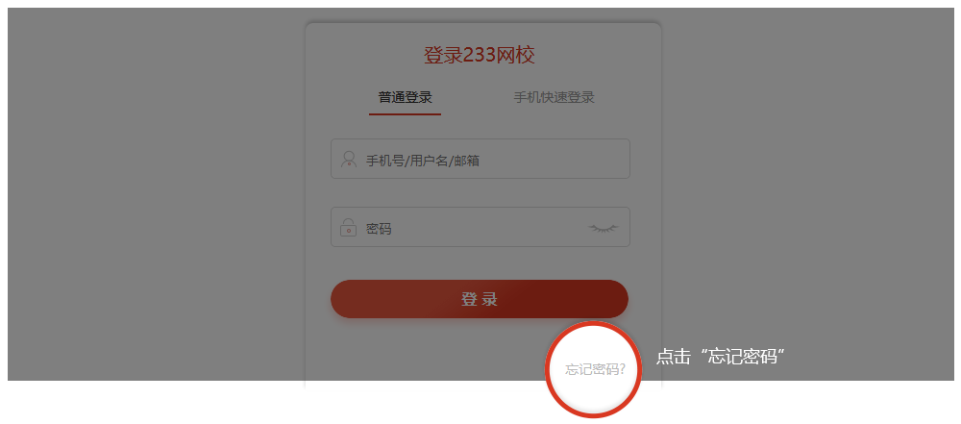The image size is (961, 424).
Task: Click the red underline beneath 普通登录
Action: 406,114
